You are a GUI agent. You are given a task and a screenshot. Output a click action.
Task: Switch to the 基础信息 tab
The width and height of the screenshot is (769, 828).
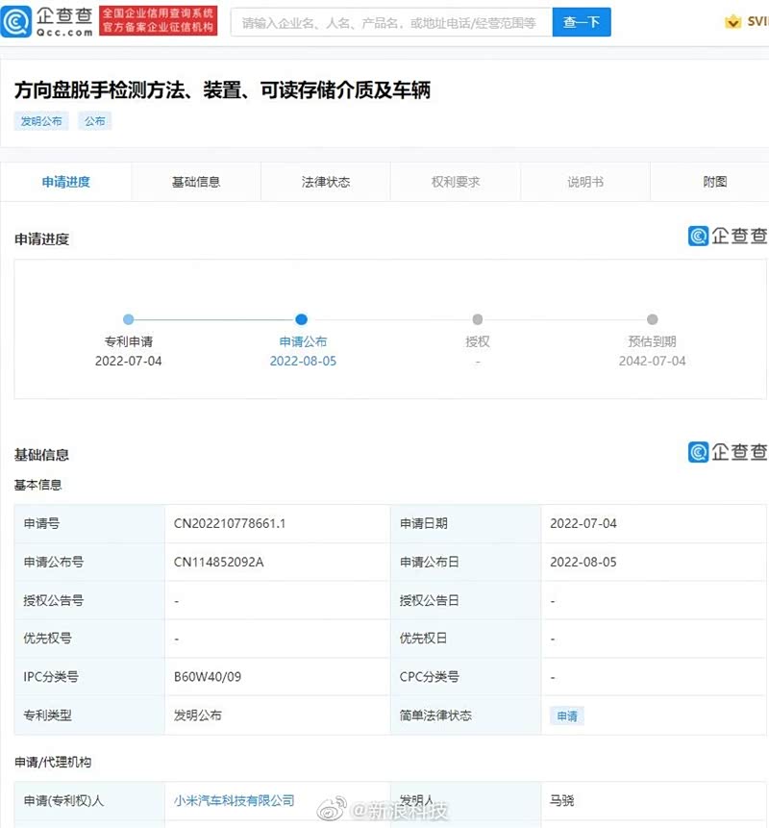click(x=195, y=182)
